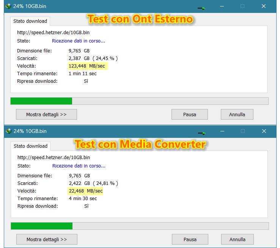Expand Mostra dettagli in the lower window

pos(47,239)
